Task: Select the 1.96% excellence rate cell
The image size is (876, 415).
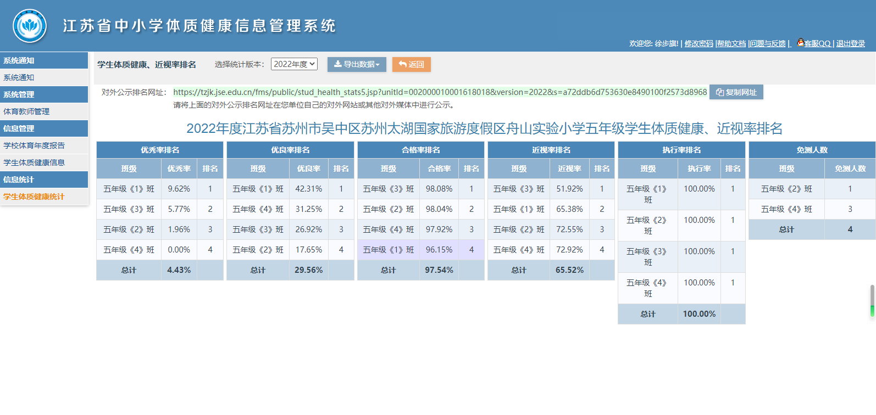Action: coord(179,229)
